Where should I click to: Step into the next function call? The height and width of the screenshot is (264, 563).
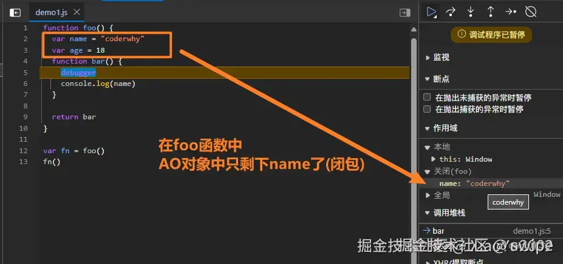pyautogui.click(x=470, y=12)
